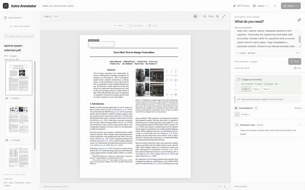Click the sidebar thumbnail scrollbar
The width and height of the screenshot is (305, 190).
tap(35, 106)
